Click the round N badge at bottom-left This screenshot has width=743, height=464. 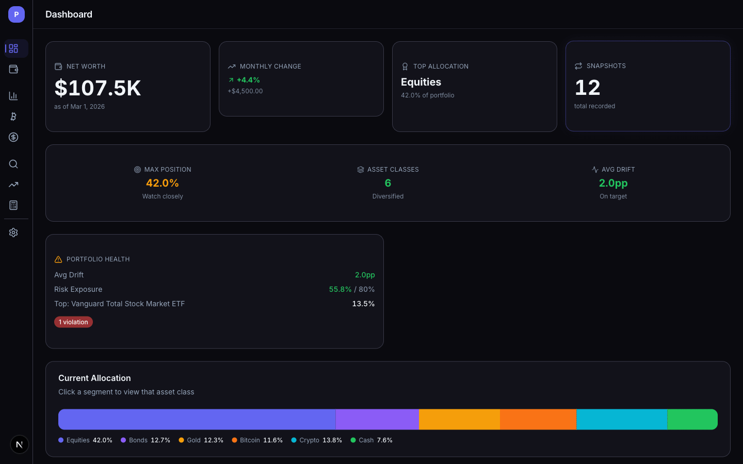tap(20, 444)
